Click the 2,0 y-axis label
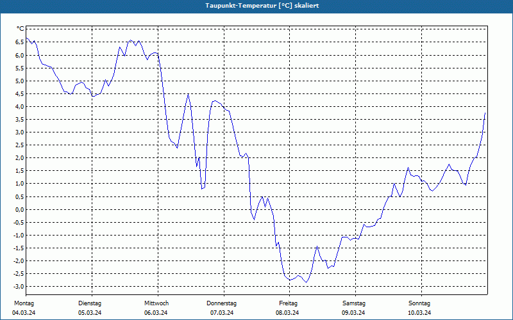Image resolution: width=513 pixels, height=320 pixels. 20,158
